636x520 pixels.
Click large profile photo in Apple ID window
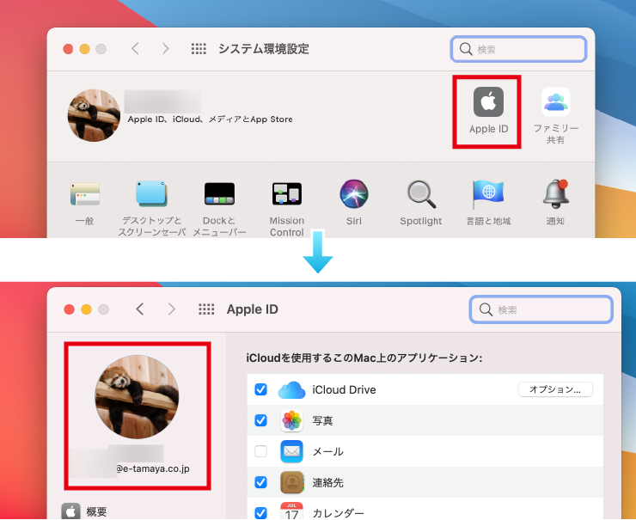pos(137,397)
